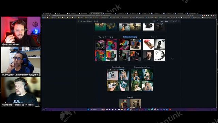Click the Disposable Camera Photo heading
The height and width of the screenshot is (123, 218).
(x=142, y=67)
